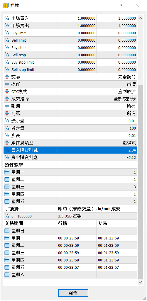Image resolution: width=147 pixels, height=301 pixels.
Task: Click the value 2.34 in the selected row
Action: [x=132, y=150]
